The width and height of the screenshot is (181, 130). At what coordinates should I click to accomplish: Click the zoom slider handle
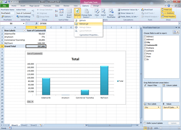170,128
